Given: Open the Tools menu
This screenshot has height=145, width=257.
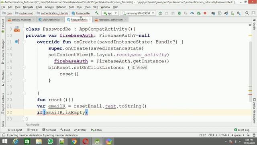Looking at the screenshot, I should (88, 7).
